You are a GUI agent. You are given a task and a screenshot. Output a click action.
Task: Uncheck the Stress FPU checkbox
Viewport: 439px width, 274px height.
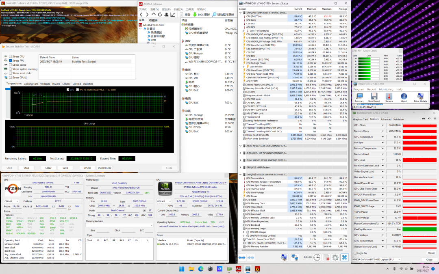point(11,60)
